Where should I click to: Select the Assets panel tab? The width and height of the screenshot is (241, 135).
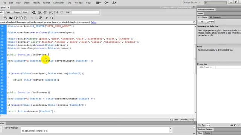[x=207, y=133]
